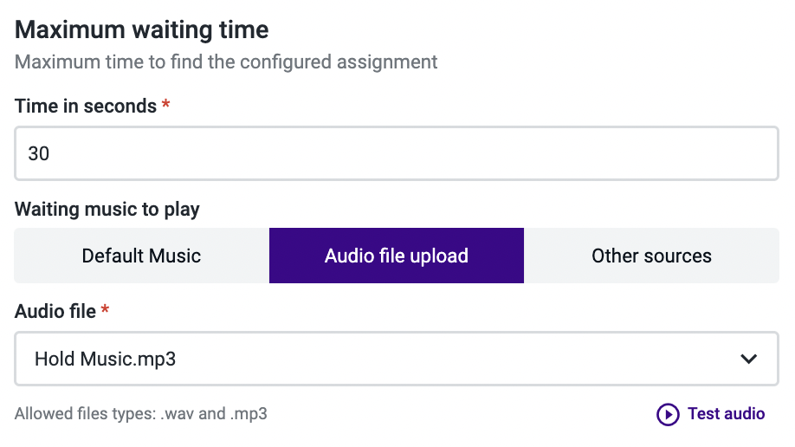Click the "Audio file" field label
The height and width of the screenshot is (447, 795).
55,311
